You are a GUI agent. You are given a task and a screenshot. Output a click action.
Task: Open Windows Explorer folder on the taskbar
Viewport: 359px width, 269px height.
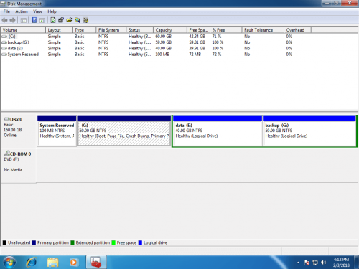tap(53, 263)
